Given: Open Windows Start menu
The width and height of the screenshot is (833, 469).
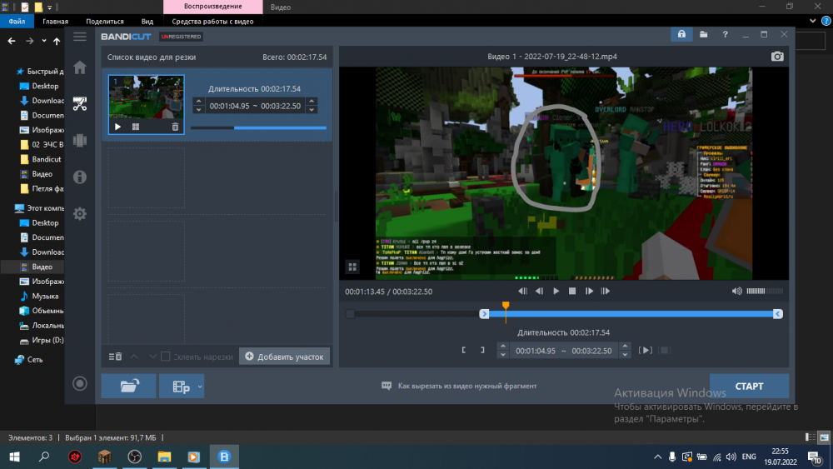Looking at the screenshot, I should (14, 457).
